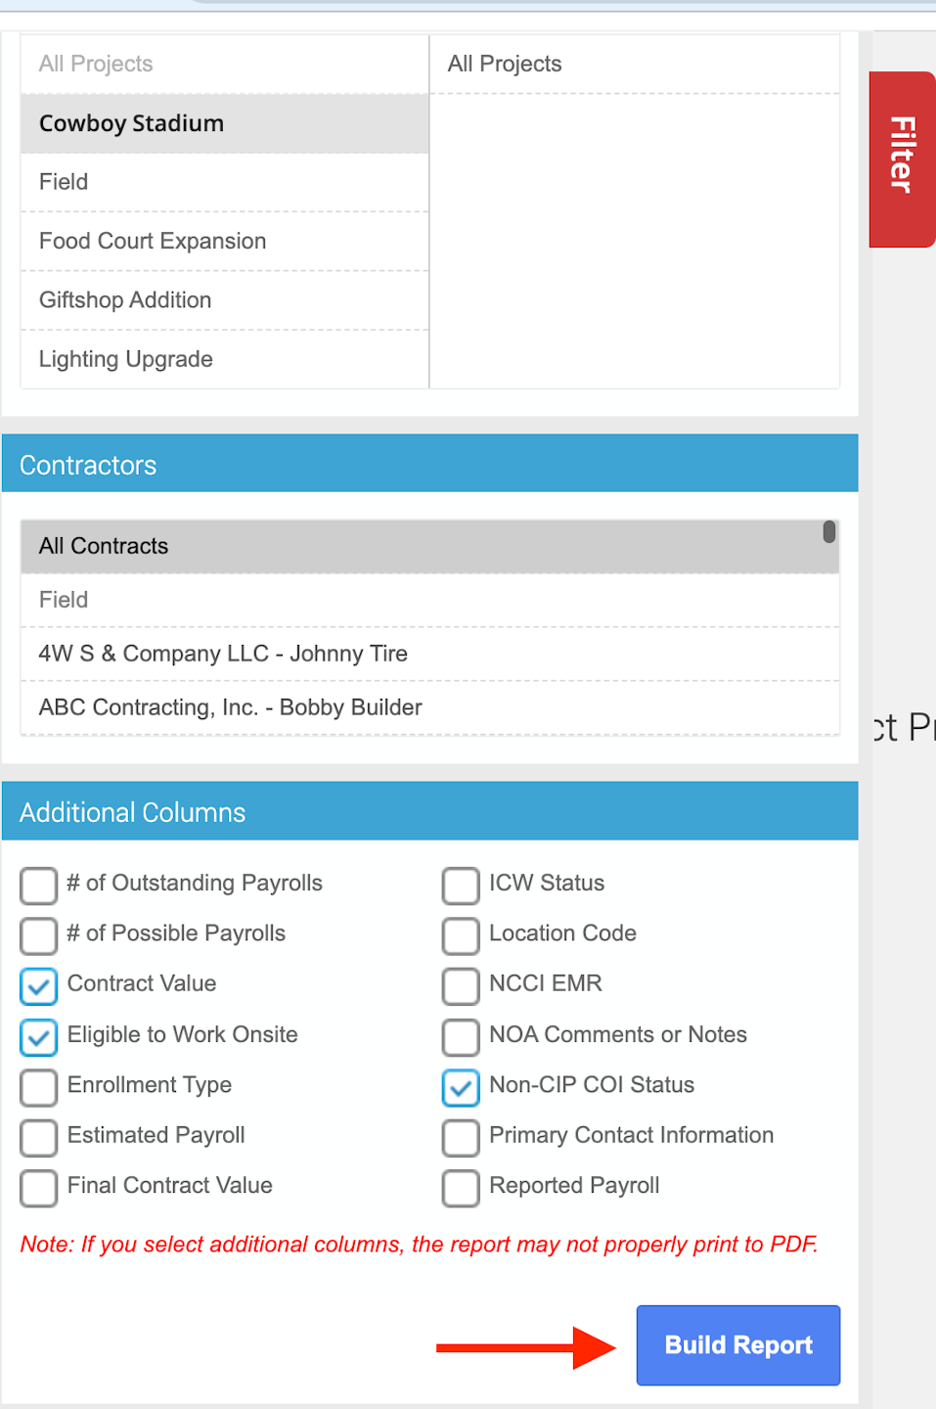Uncheck Non-CIP COI Status
This screenshot has height=1409, width=936.
click(461, 1086)
